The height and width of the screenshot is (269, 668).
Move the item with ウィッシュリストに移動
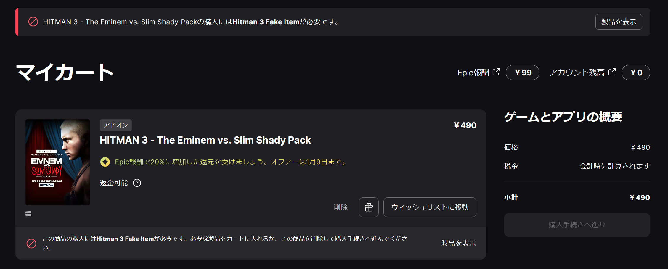click(x=430, y=207)
